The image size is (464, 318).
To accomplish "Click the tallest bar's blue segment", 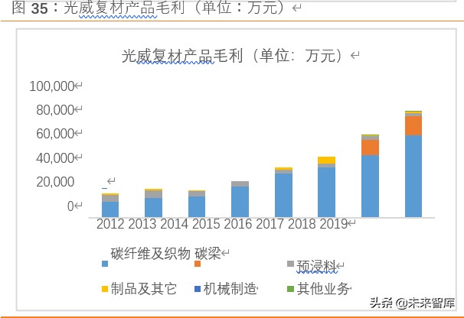I will pyautogui.click(x=413, y=177).
